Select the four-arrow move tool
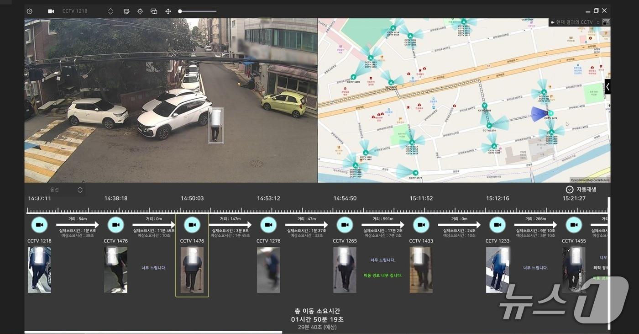Image resolution: width=639 pixels, height=334 pixels. pos(168,11)
